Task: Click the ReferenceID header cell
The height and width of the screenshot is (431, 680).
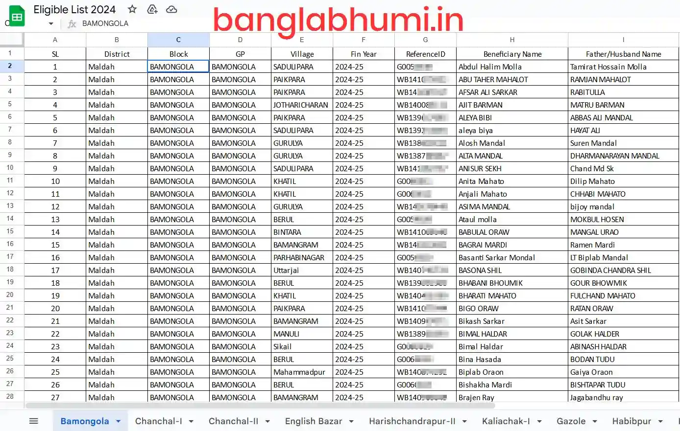Action: point(425,54)
